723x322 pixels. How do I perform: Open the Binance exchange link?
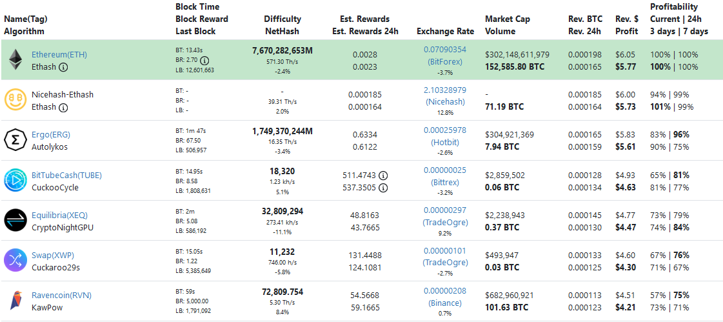(x=445, y=303)
